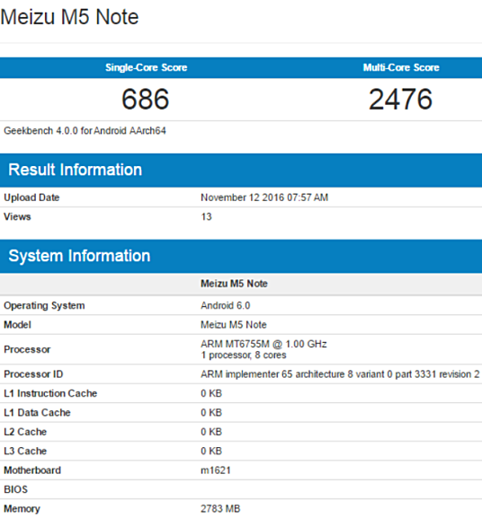The width and height of the screenshot is (482, 518).
Task: Select the m1621 motherboard value
Action: coord(215,470)
